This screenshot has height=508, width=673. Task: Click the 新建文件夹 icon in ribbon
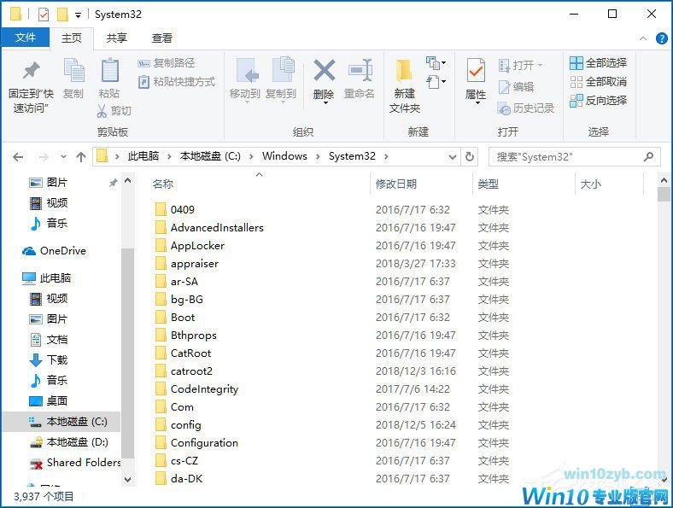tap(404, 72)
